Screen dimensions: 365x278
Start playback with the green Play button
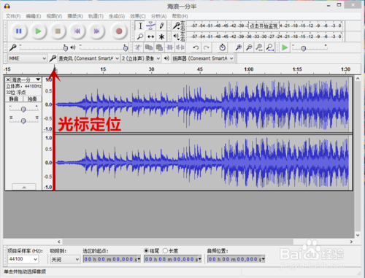(38, 31)
